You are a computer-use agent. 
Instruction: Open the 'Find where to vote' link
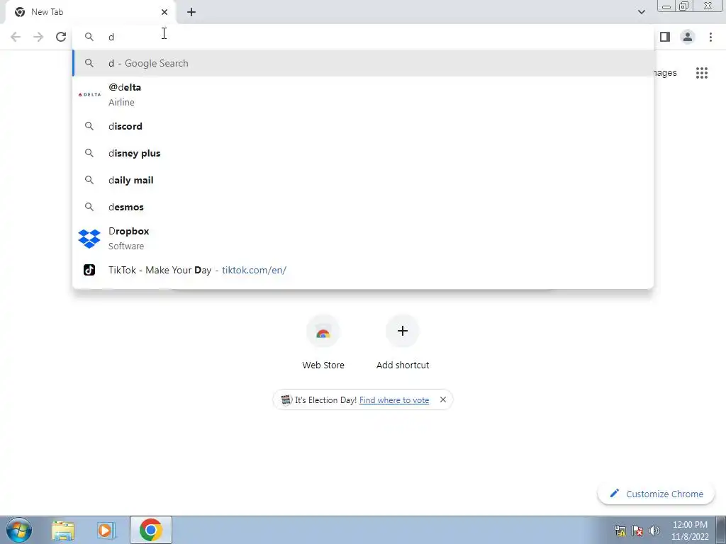click(394, 400)
